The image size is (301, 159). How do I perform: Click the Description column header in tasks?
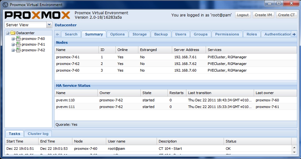(190, 141)
